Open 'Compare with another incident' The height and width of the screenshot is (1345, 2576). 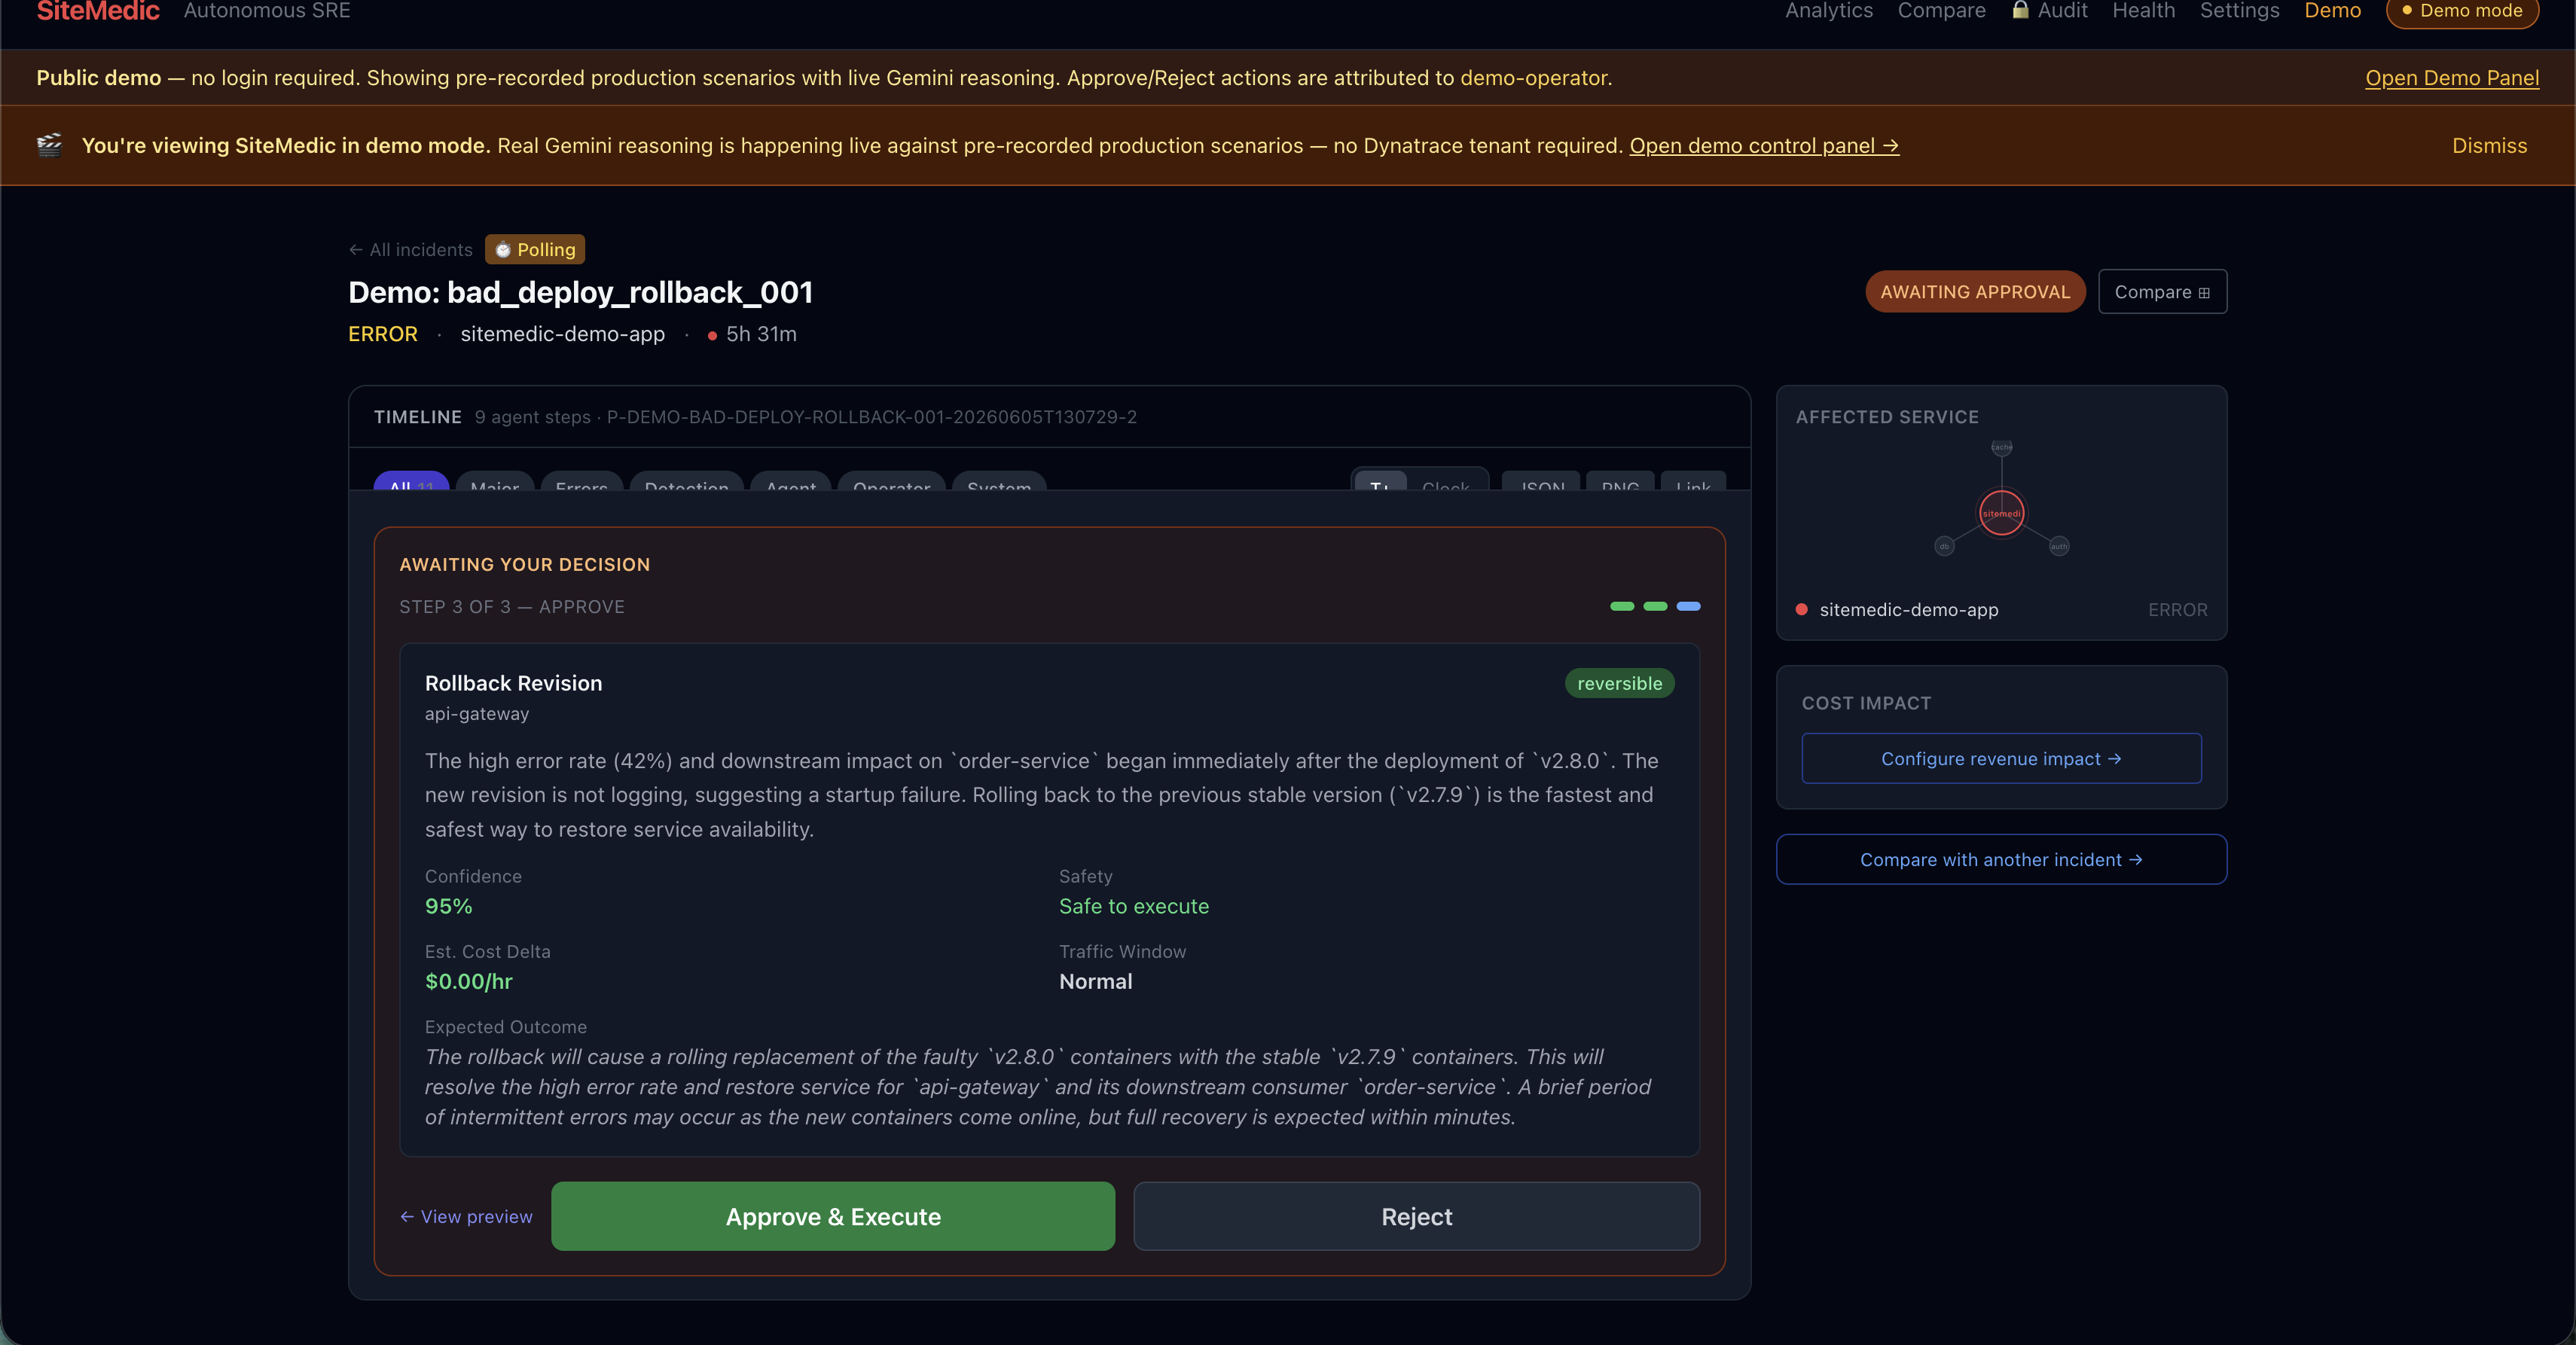point(2001,860)
